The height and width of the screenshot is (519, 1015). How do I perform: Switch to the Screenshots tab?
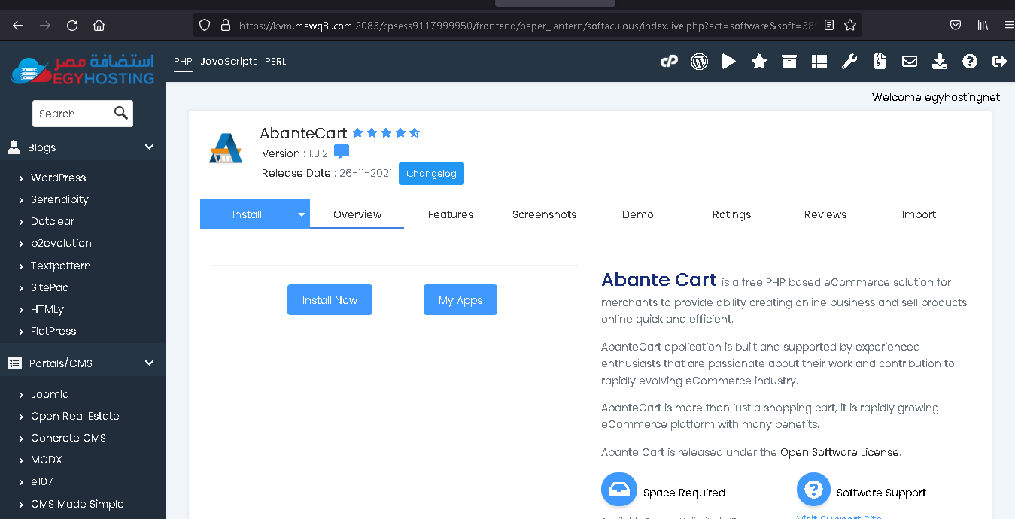tap(544, 214)
